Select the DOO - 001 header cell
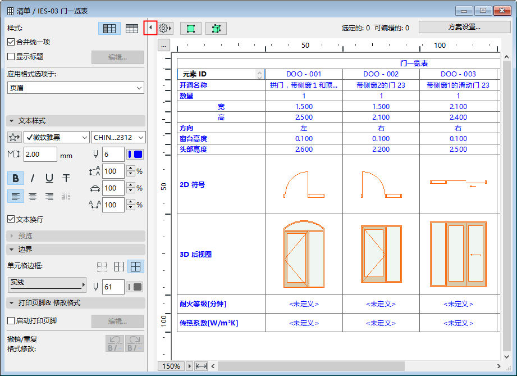 pyautogui.click(x=304, y=74)
